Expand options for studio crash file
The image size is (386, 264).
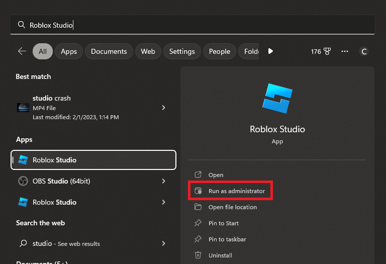click(x=163, y=108)
